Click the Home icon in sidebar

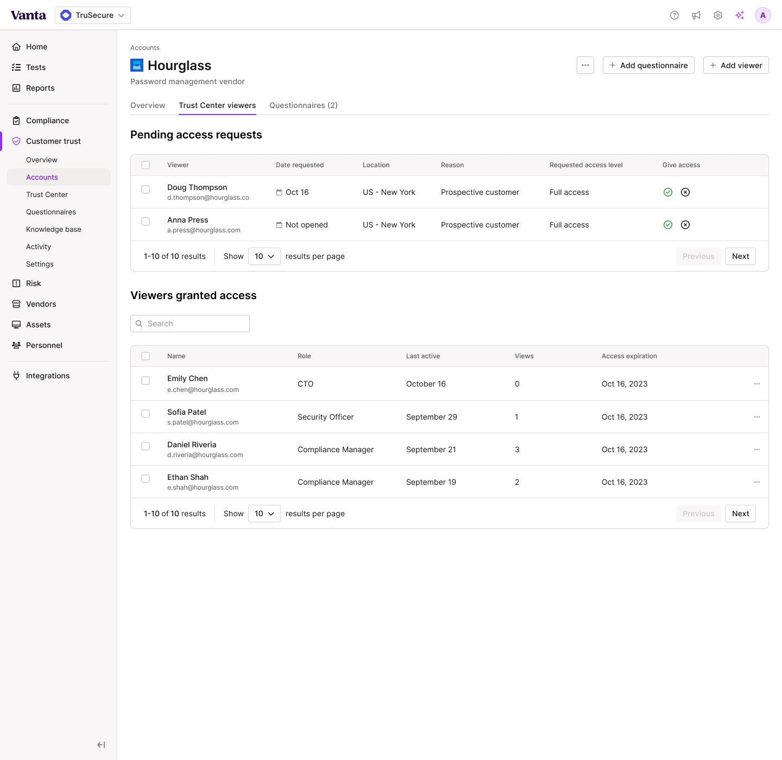point(16,47)
